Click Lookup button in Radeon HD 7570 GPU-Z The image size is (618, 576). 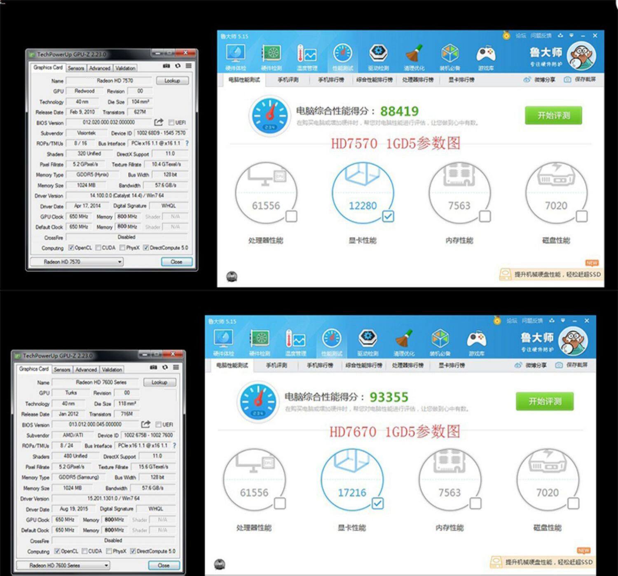tap(172, 81)
